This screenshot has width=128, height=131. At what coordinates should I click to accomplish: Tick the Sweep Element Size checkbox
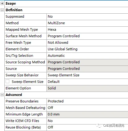point(7,81)
